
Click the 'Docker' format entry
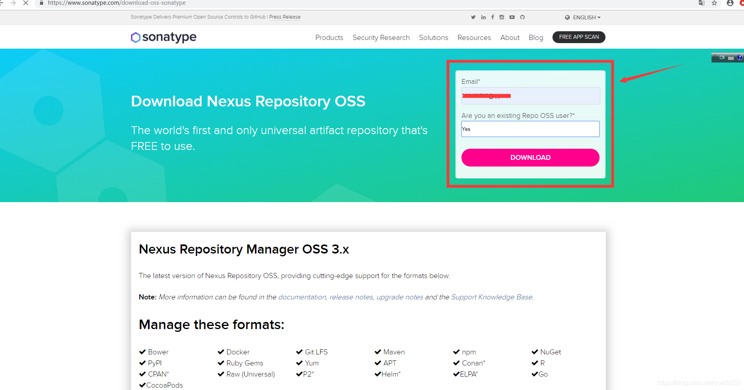click(238, 352)
